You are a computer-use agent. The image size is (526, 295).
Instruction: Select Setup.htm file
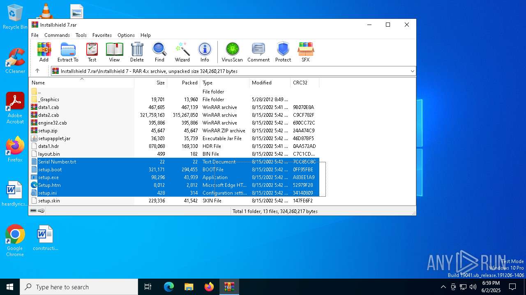[174, 185]
